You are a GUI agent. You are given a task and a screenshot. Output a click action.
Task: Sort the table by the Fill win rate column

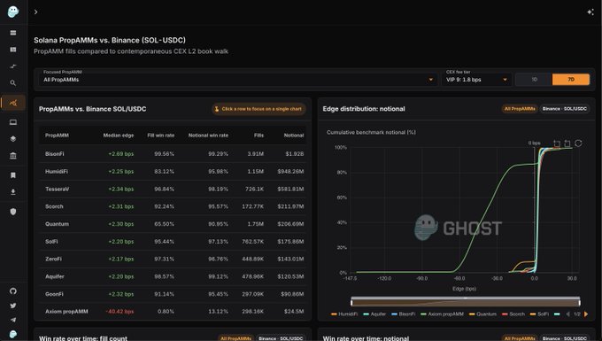click(161, 136)
